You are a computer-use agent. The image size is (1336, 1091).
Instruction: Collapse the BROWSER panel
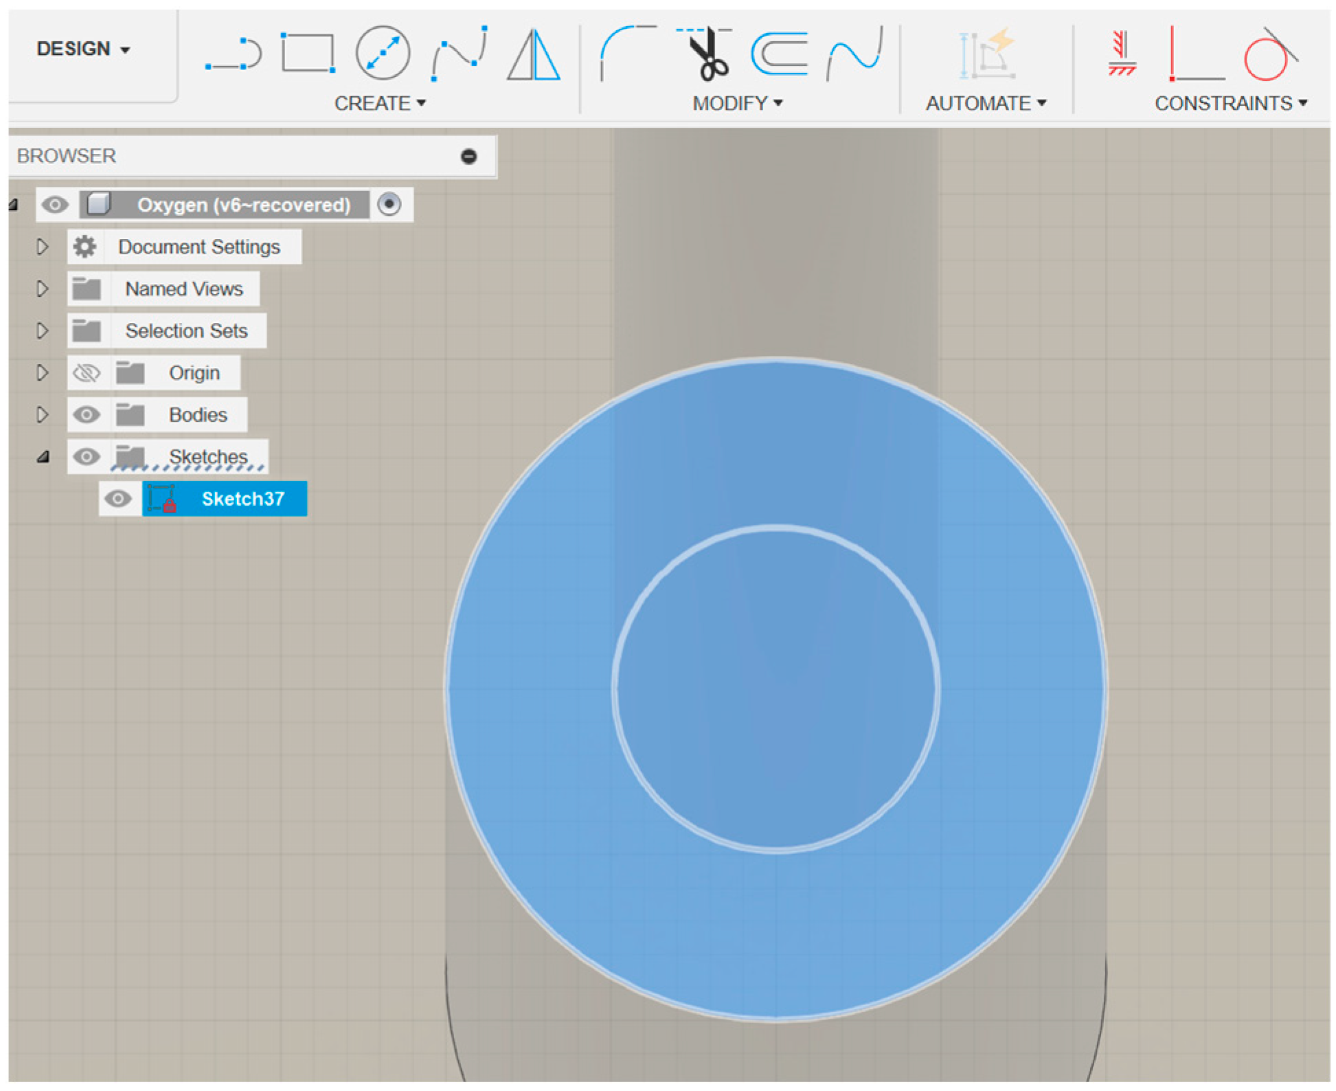[x=468, y=157]
